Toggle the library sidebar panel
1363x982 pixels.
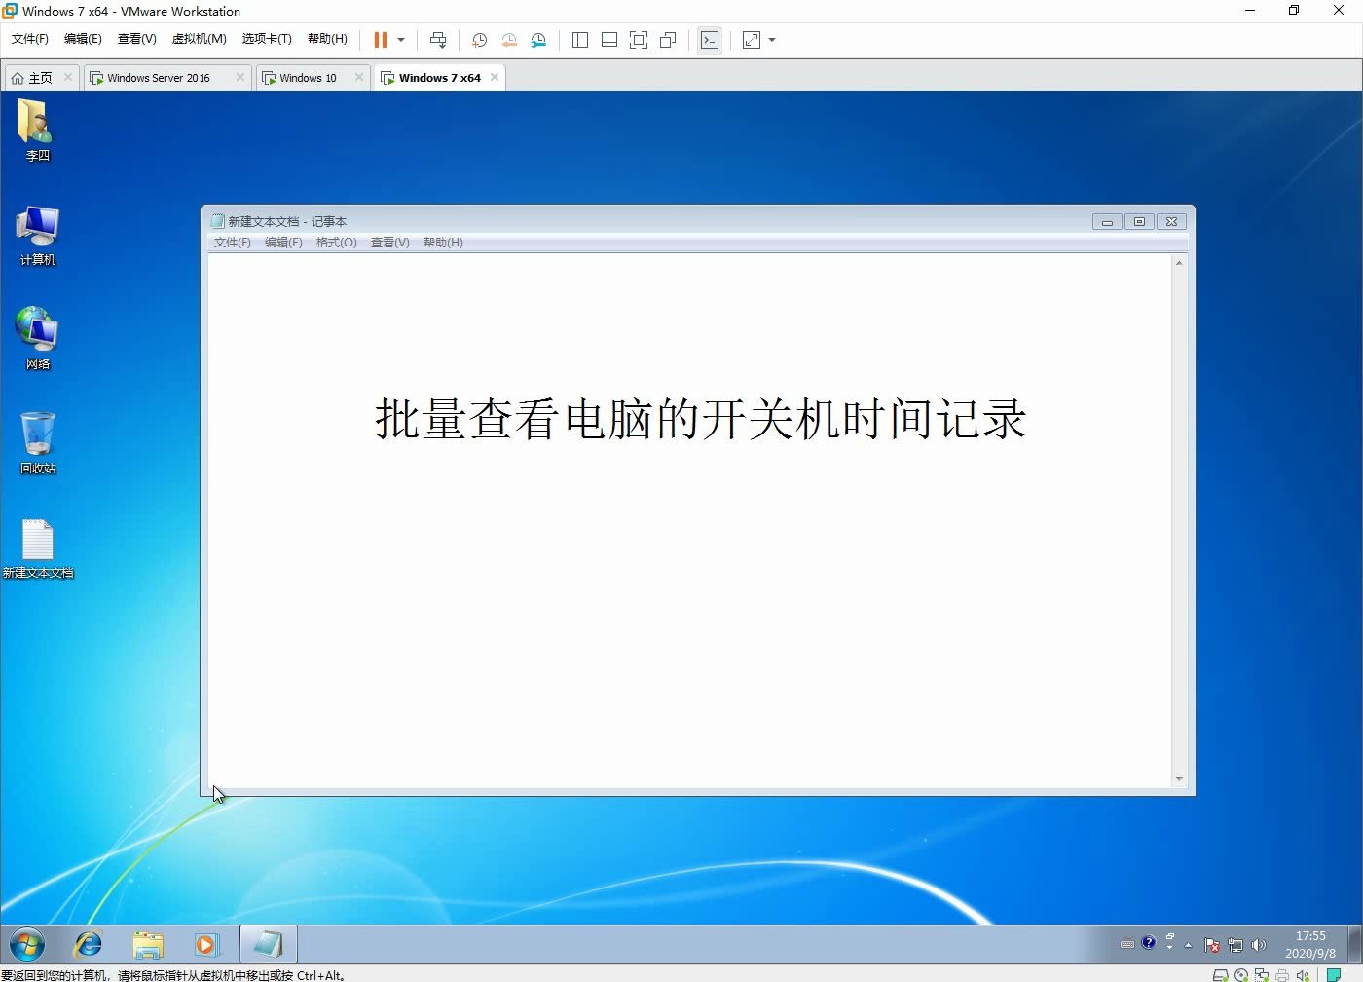pyautogui.click(x=580, y=40)
